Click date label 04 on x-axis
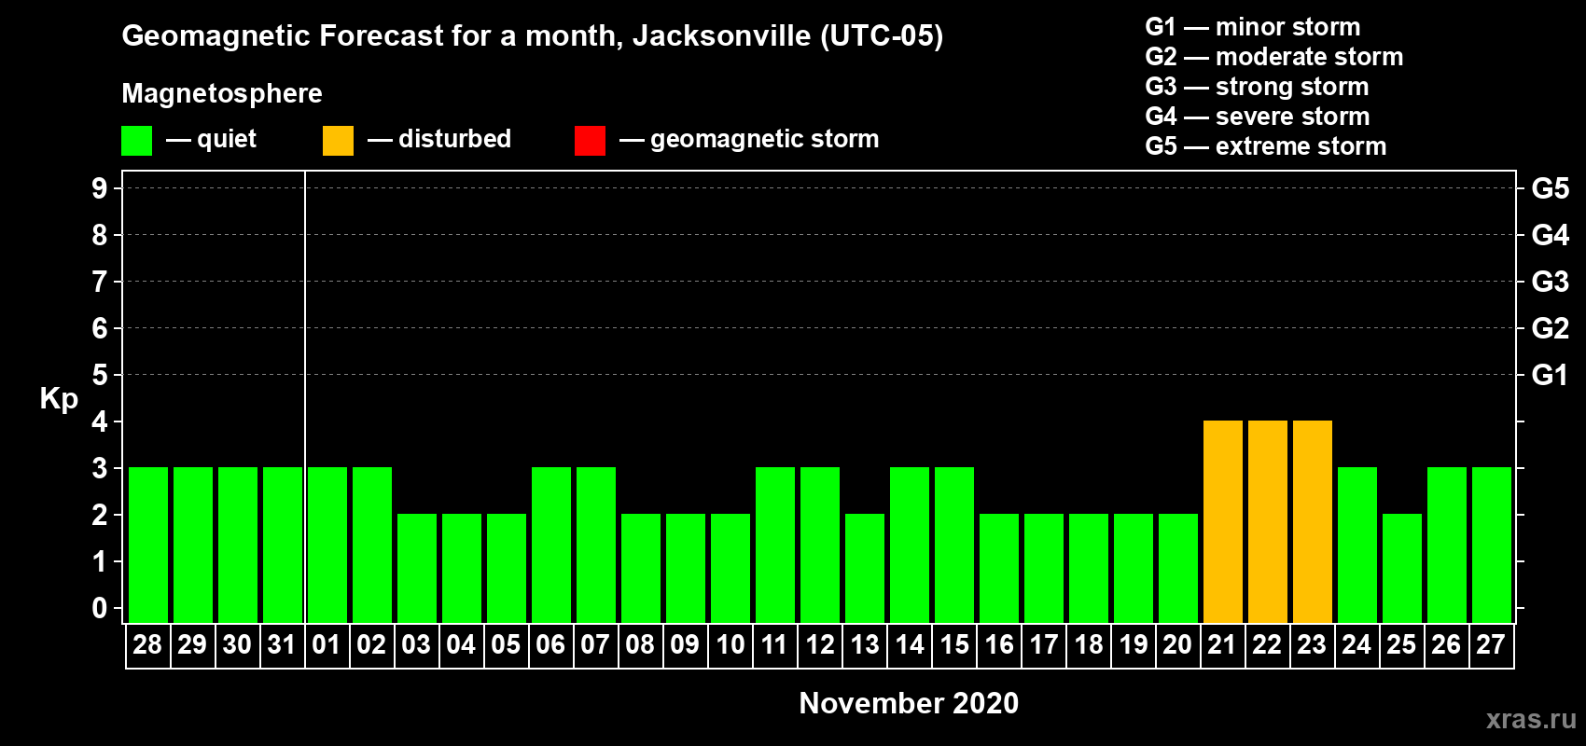This screenshot has height=746, width=1586. 461,644
